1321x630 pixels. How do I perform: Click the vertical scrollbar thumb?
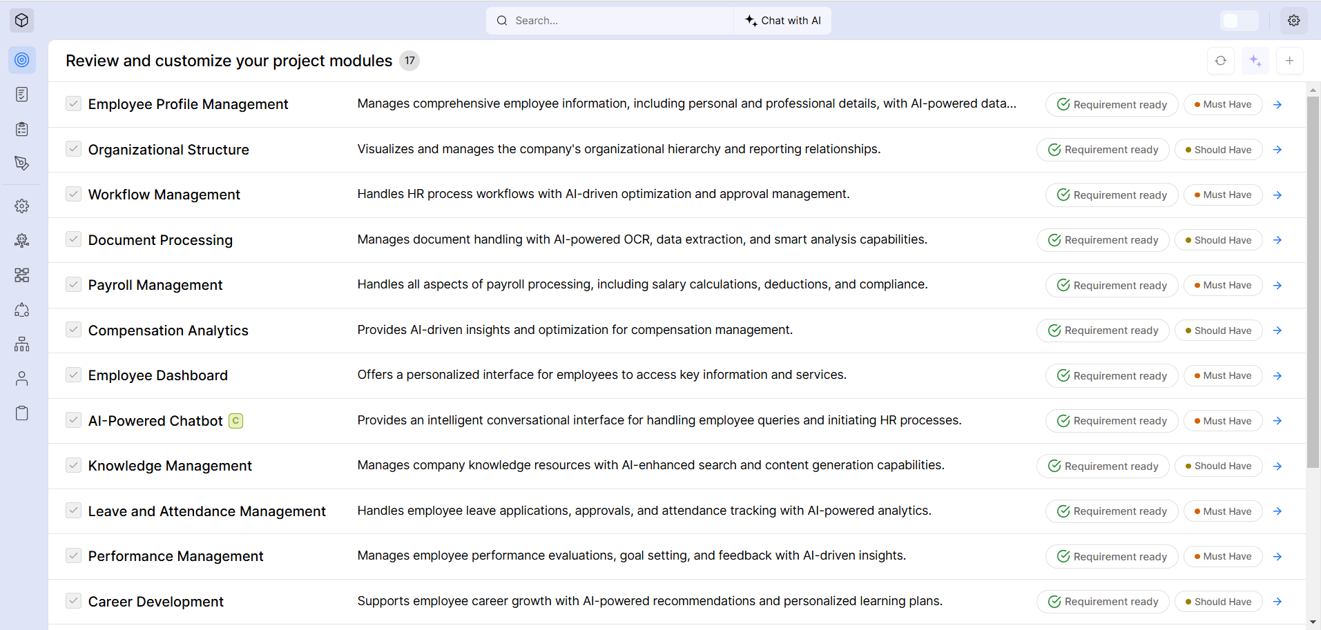(x=1313, y=282)
